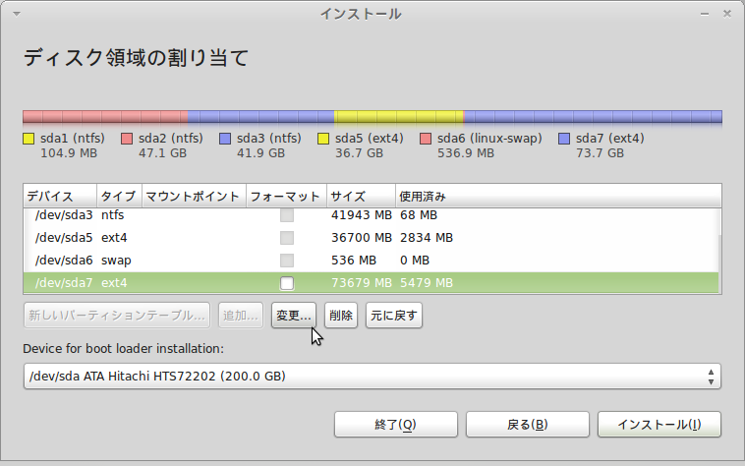Click the 41943 MB size cell
Viewport: 745px width, 466px height.
[361, 215]
